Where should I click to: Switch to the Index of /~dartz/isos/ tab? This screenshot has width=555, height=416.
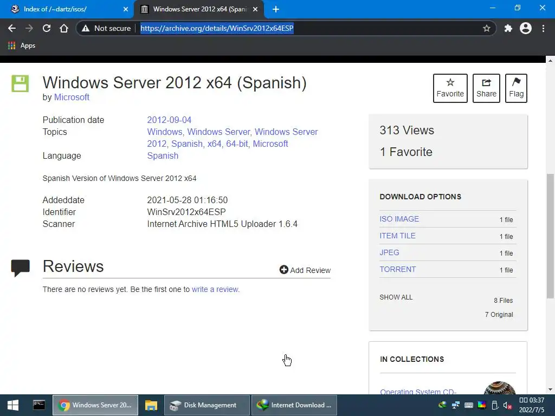click(67, 9)
